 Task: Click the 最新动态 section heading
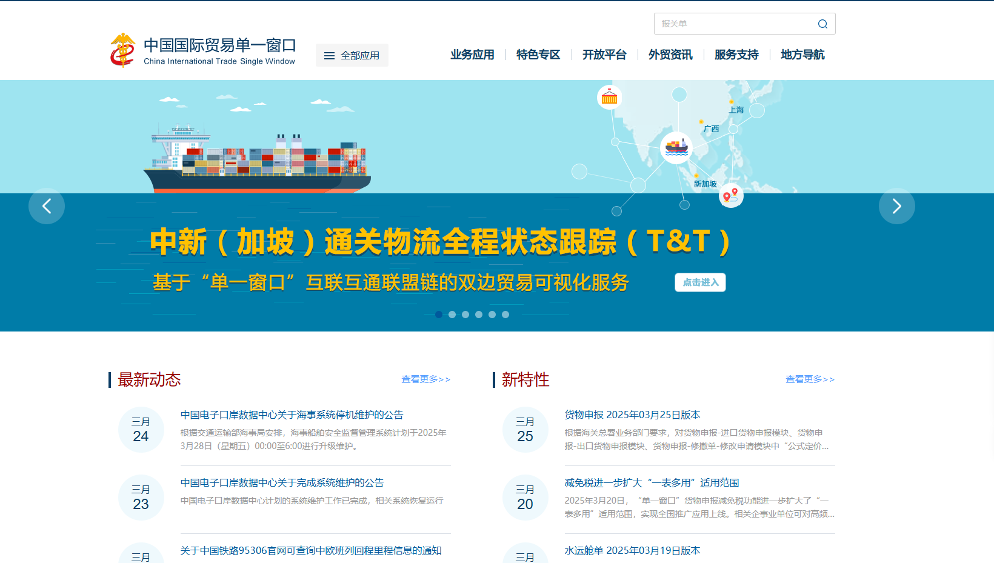(x=149, y=379)
